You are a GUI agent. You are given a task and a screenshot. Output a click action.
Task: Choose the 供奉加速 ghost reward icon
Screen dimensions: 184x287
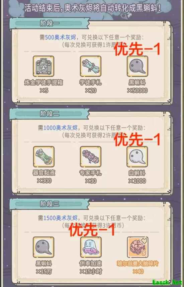pyautogui.click(x=91, y=247)
